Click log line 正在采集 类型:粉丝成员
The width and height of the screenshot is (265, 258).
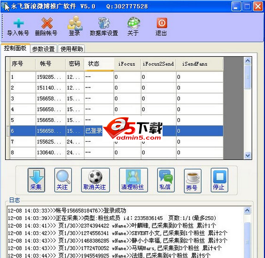tap(112, 218)
